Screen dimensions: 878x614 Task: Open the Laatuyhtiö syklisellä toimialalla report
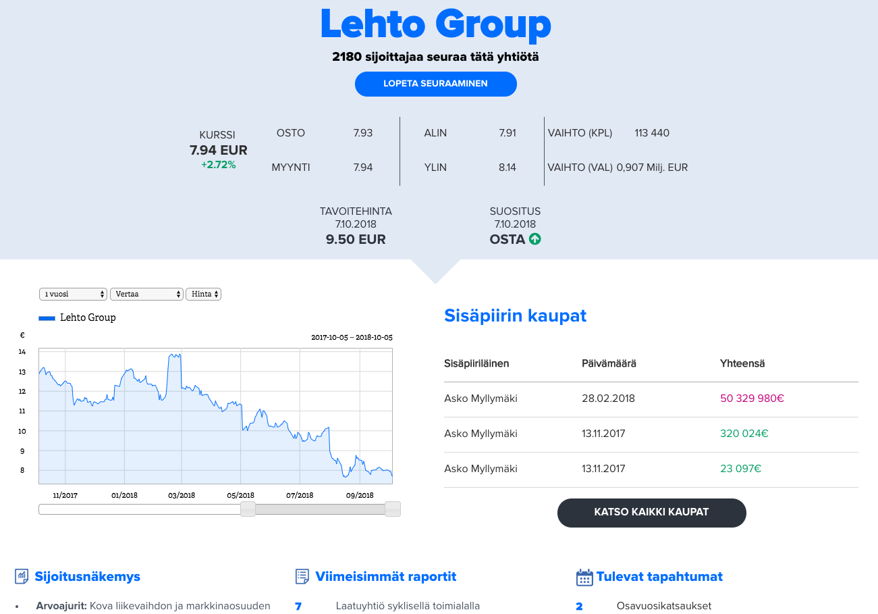click(x=408, y=606)
